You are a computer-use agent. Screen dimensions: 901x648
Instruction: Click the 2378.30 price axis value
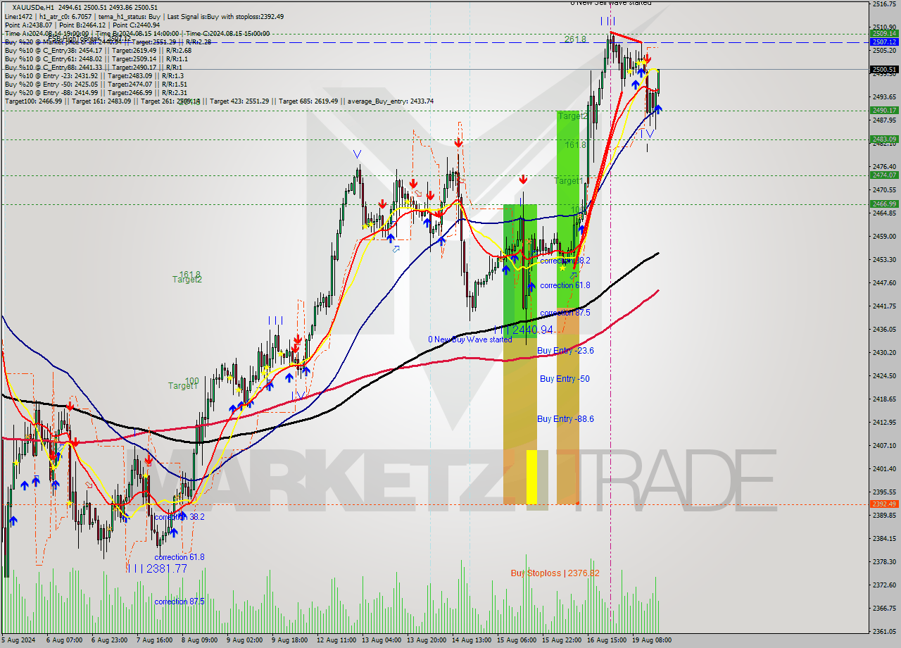[x=883, y=561]
